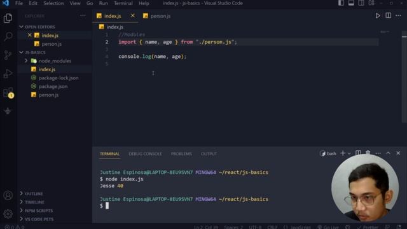Open the Edit menu

[33, 3]
